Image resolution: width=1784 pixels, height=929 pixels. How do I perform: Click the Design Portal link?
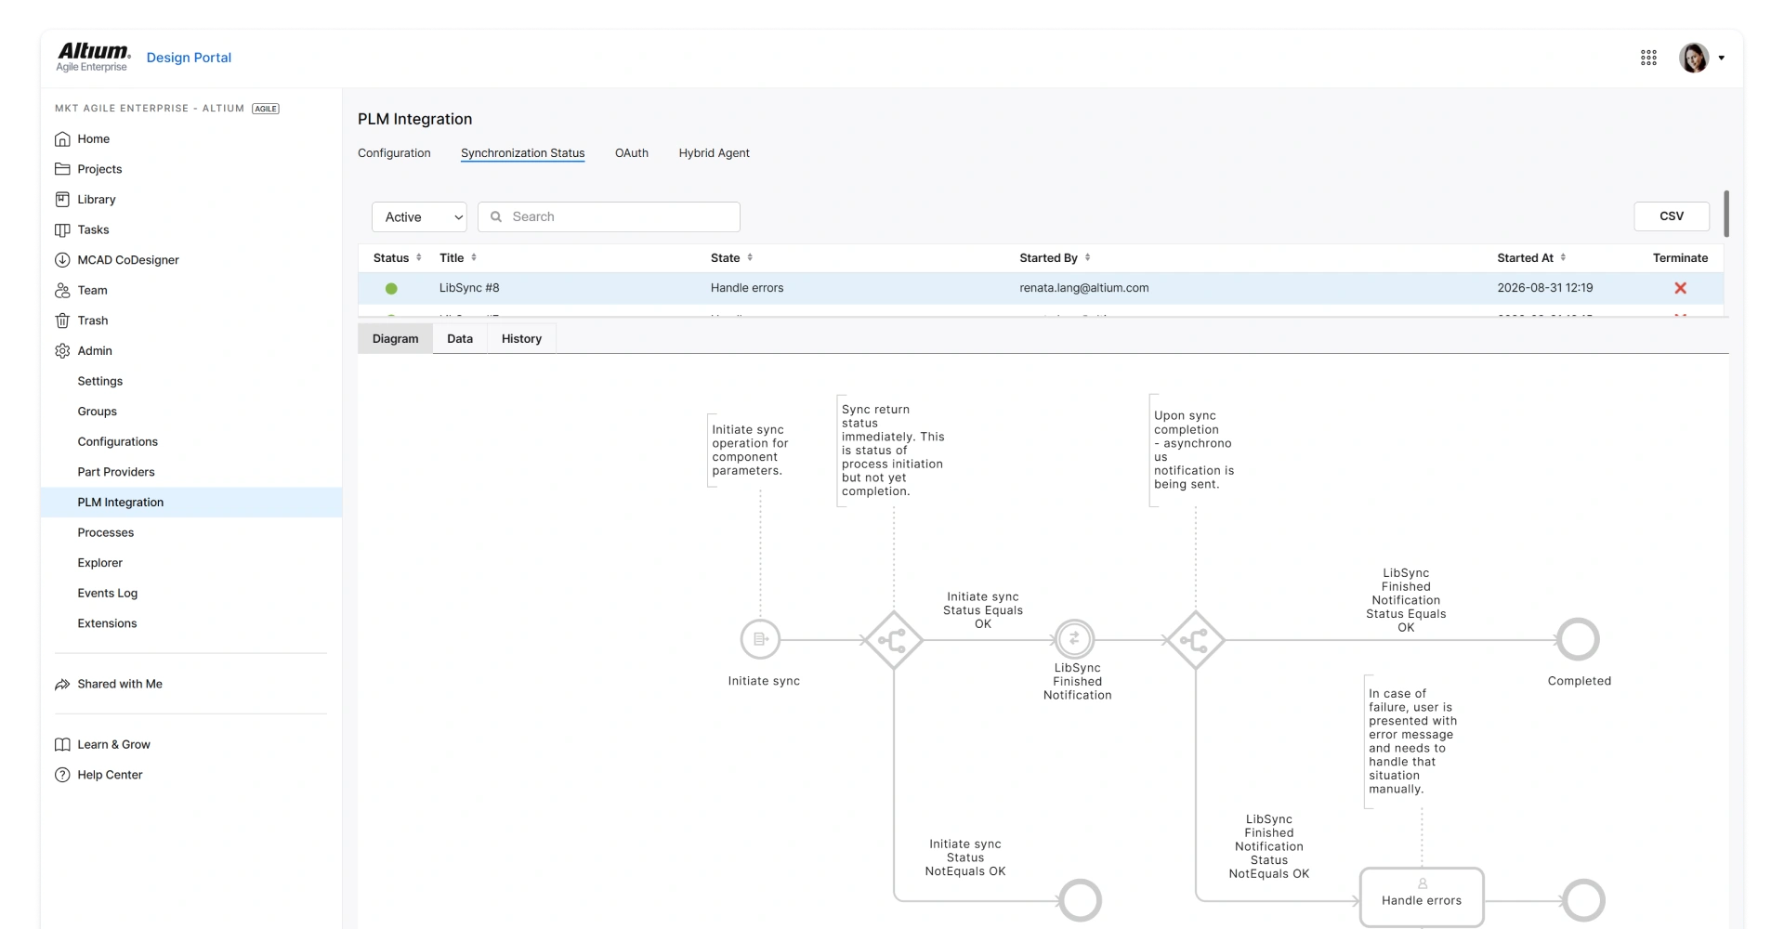point(189,58)
